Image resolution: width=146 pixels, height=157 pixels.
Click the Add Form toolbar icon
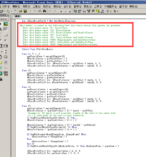(x=8, y=11)
